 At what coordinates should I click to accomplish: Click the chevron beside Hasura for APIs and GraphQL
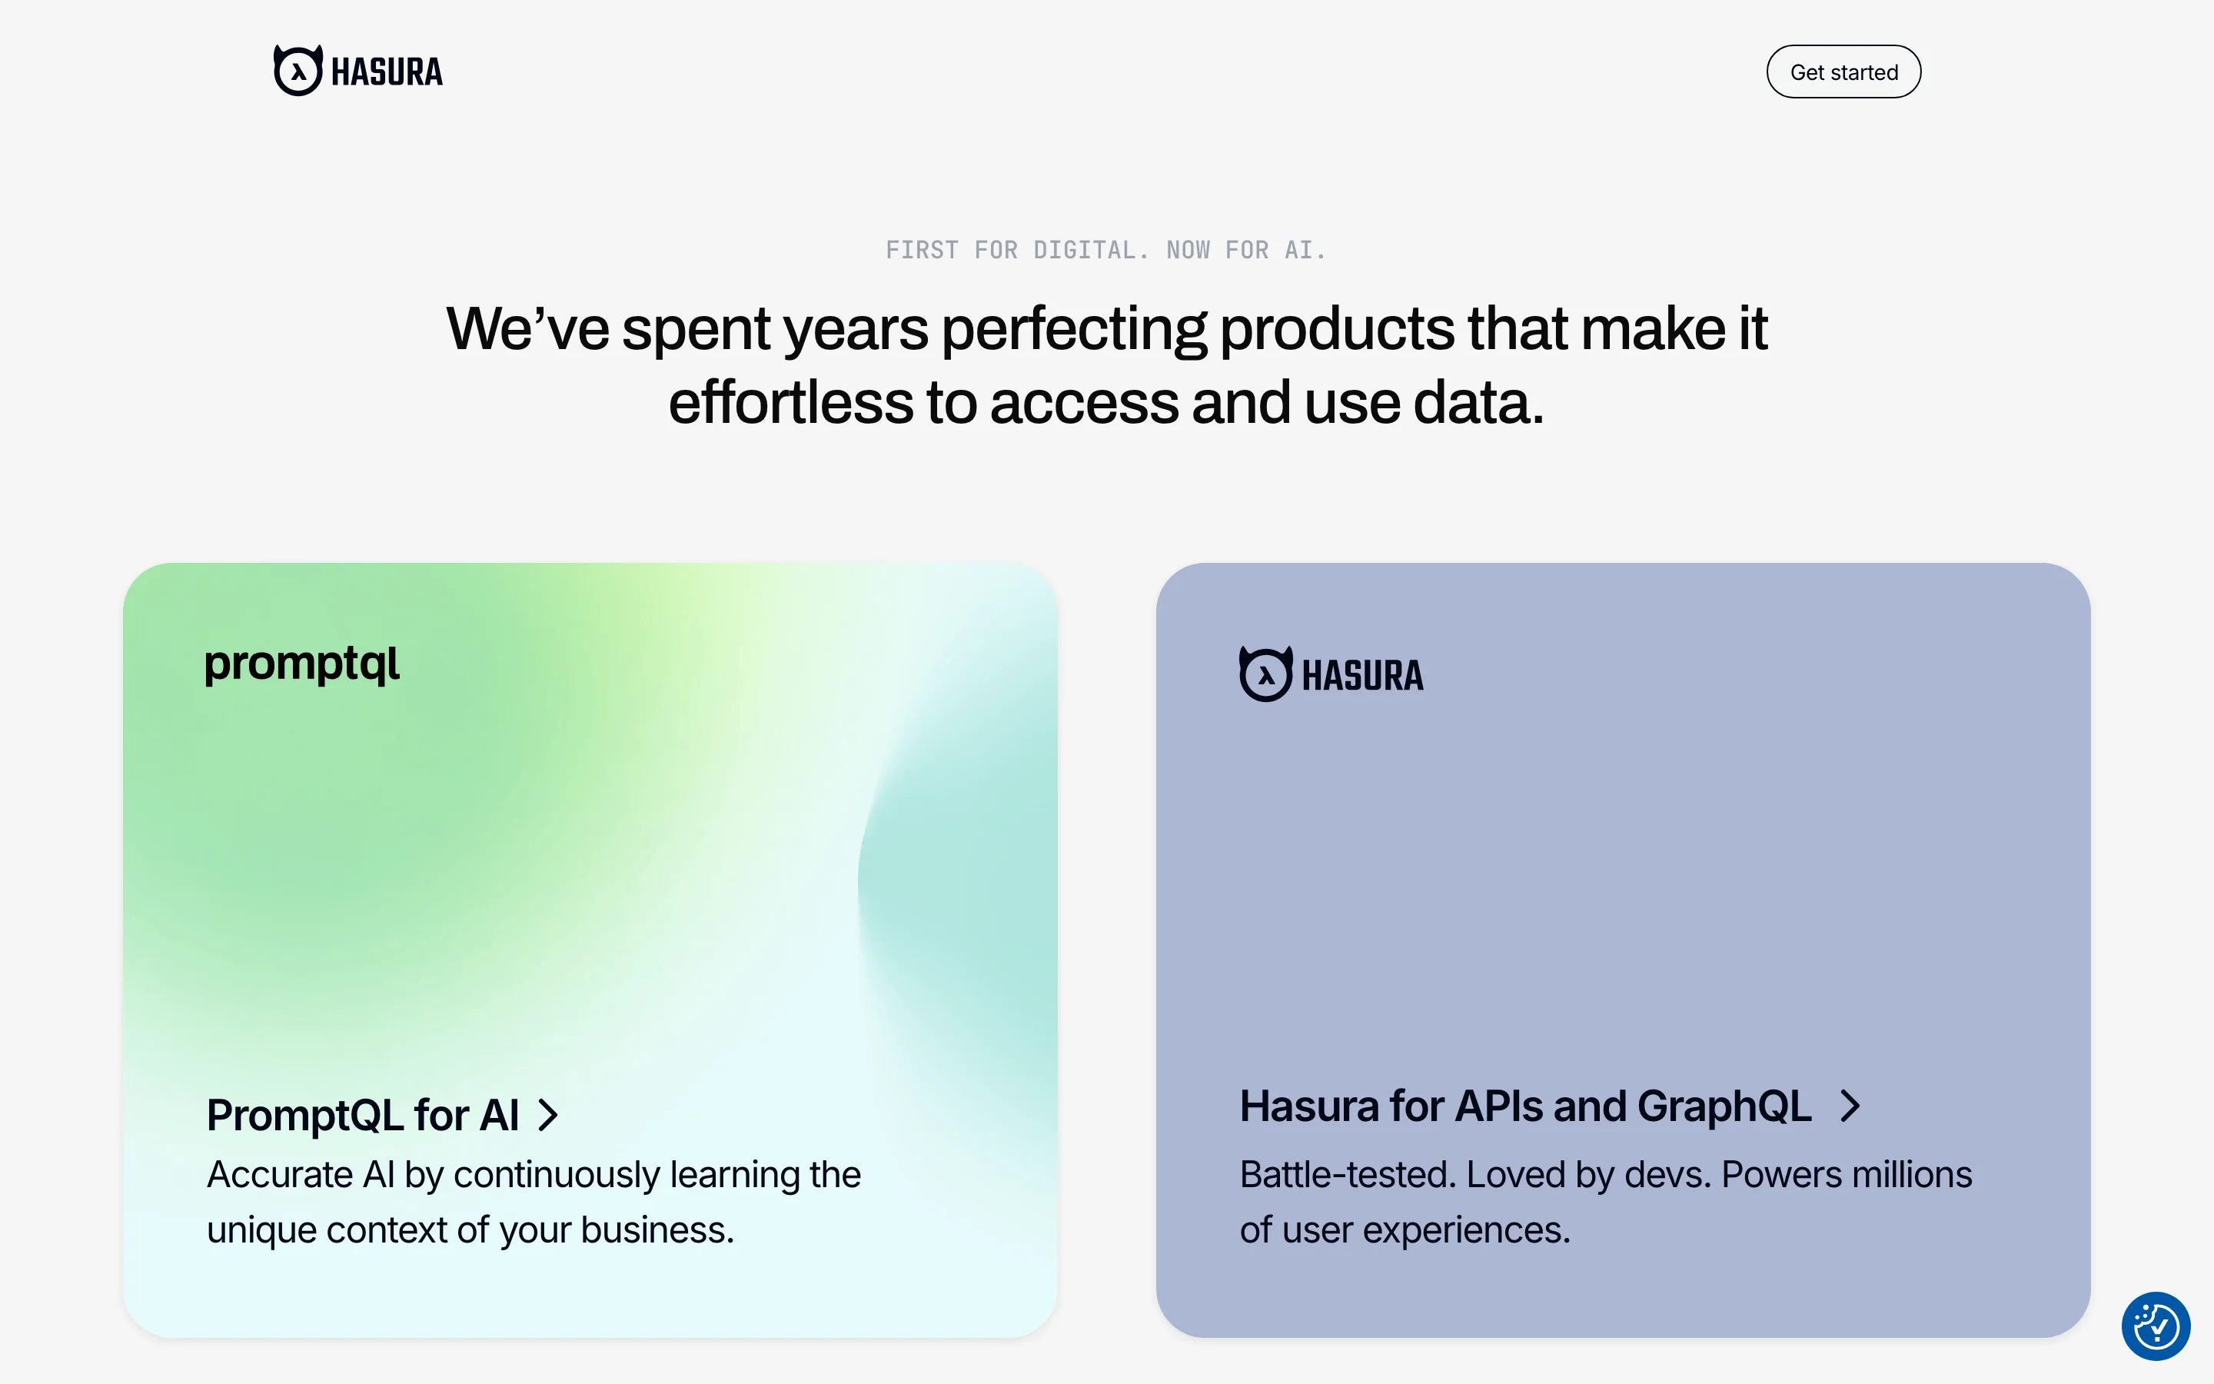tap(1850, 1106)
